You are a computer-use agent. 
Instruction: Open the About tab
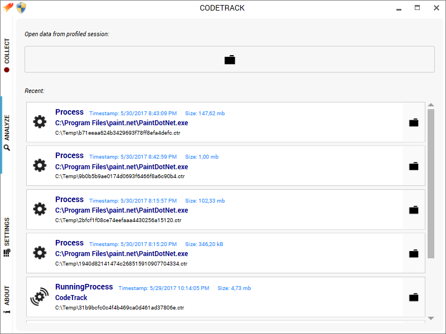click(7, 299)
